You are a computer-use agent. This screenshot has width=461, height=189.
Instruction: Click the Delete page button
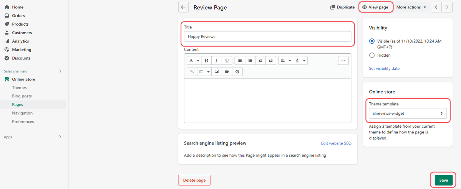pyautogui.click(x=194, y=180)
